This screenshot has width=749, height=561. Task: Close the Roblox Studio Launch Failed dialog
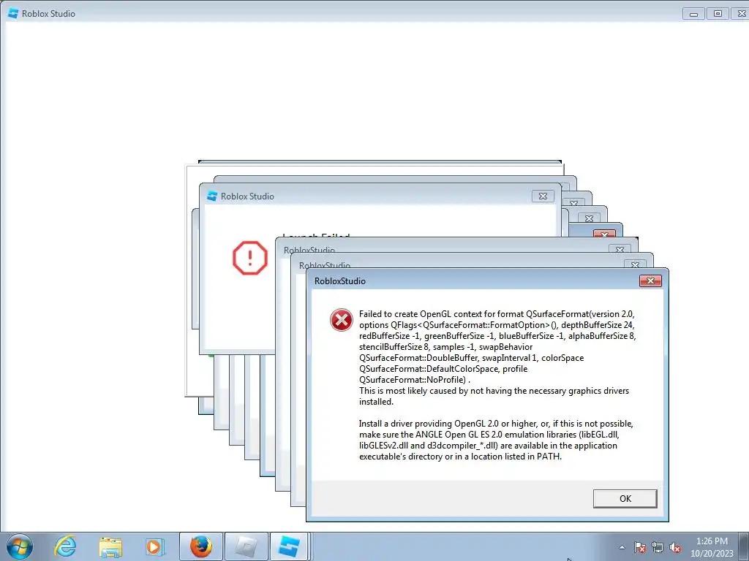(543, 196)
